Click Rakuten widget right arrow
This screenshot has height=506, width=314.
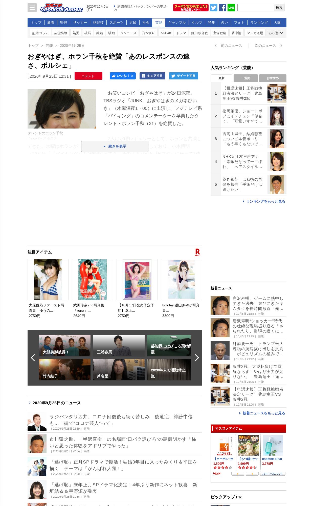(x=252, y=474)
